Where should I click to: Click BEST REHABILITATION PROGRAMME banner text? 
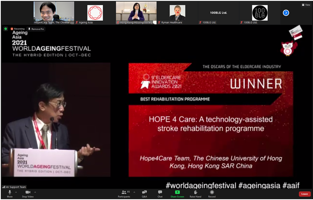[x=175, y=99]
